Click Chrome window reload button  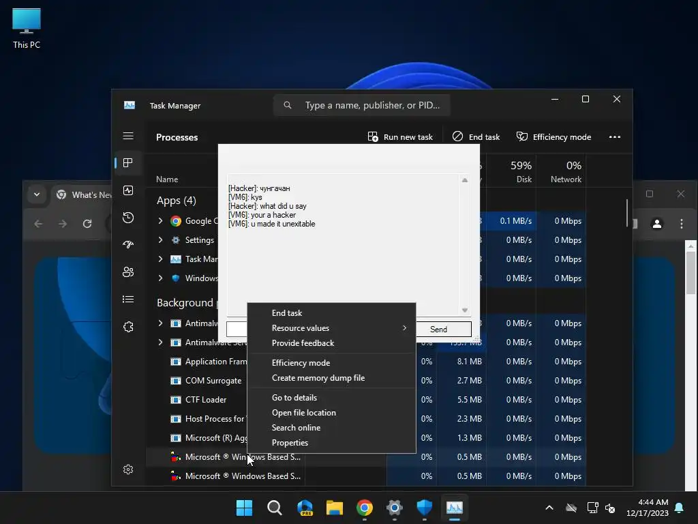[87, 224]
